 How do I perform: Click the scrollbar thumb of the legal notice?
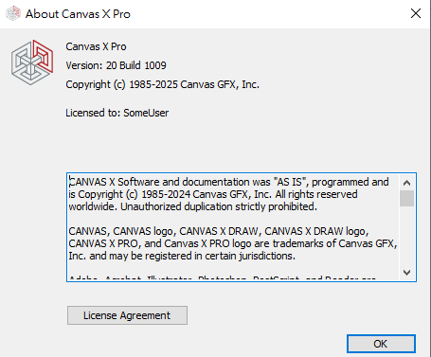(406, 198)
